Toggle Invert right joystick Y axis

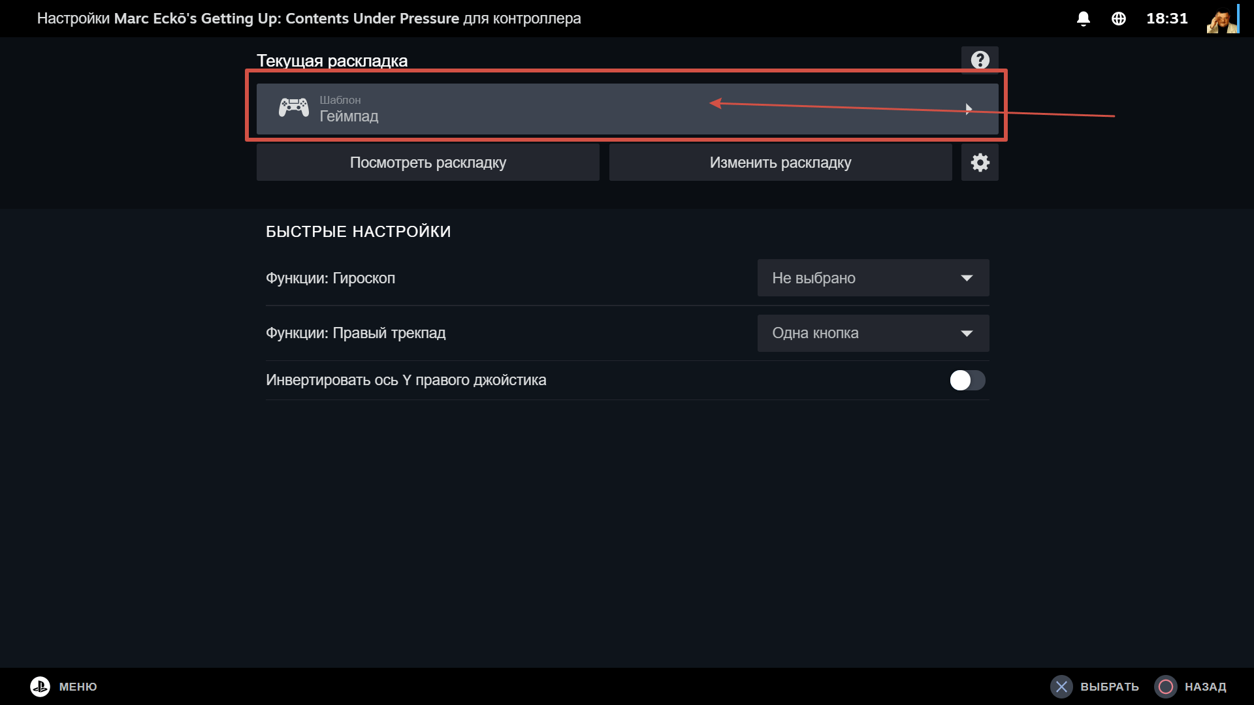[967, 380]
